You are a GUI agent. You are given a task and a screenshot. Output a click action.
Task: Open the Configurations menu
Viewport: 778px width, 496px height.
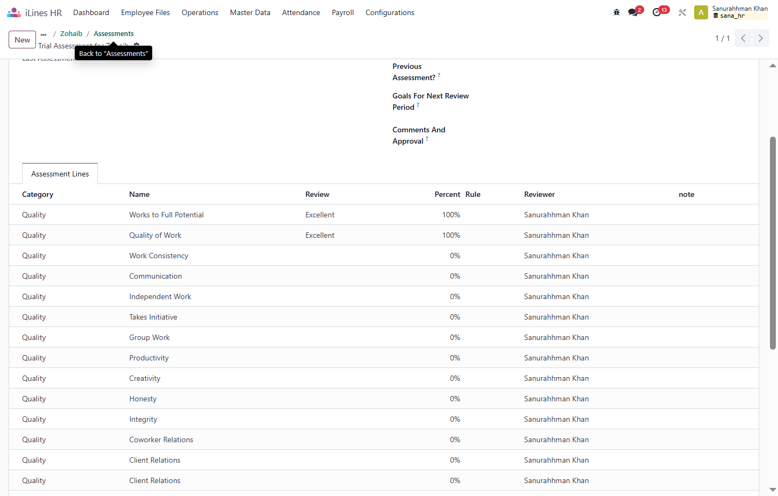tap(390, 12)
